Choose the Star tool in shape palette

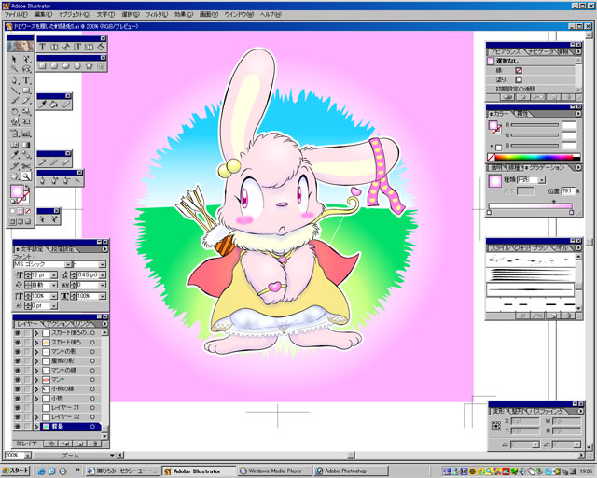click(x=90, y=66)
